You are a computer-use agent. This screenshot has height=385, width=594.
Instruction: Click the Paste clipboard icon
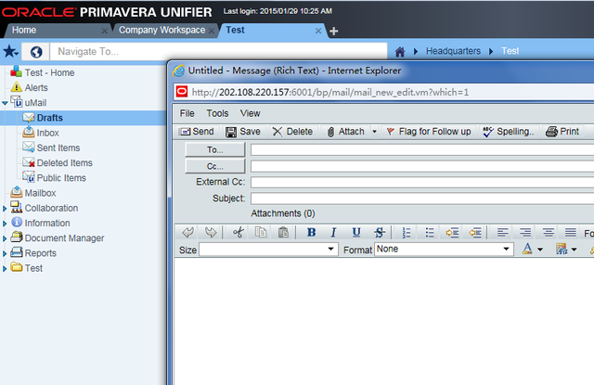point(283,232)
